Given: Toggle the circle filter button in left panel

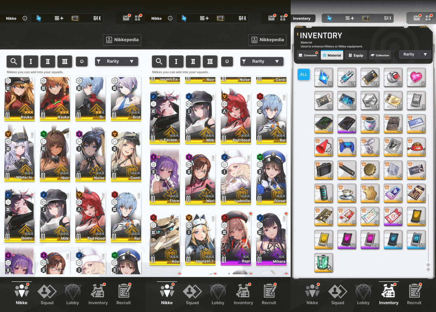Looking at the screenshot, I should pos(81,61).
